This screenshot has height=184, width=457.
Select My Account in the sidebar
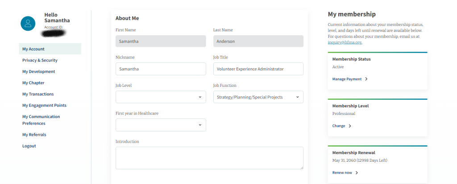(33, 49)
